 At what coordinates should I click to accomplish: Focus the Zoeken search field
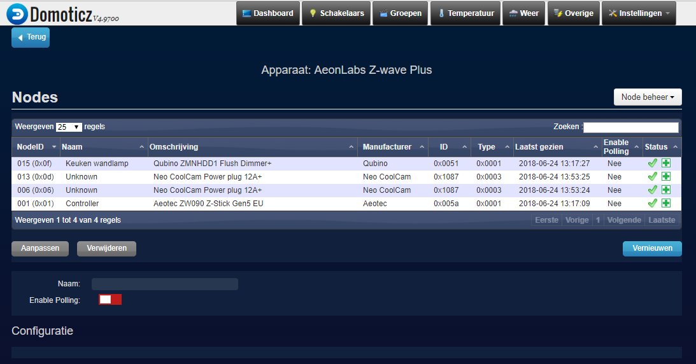tap(631, 127)
